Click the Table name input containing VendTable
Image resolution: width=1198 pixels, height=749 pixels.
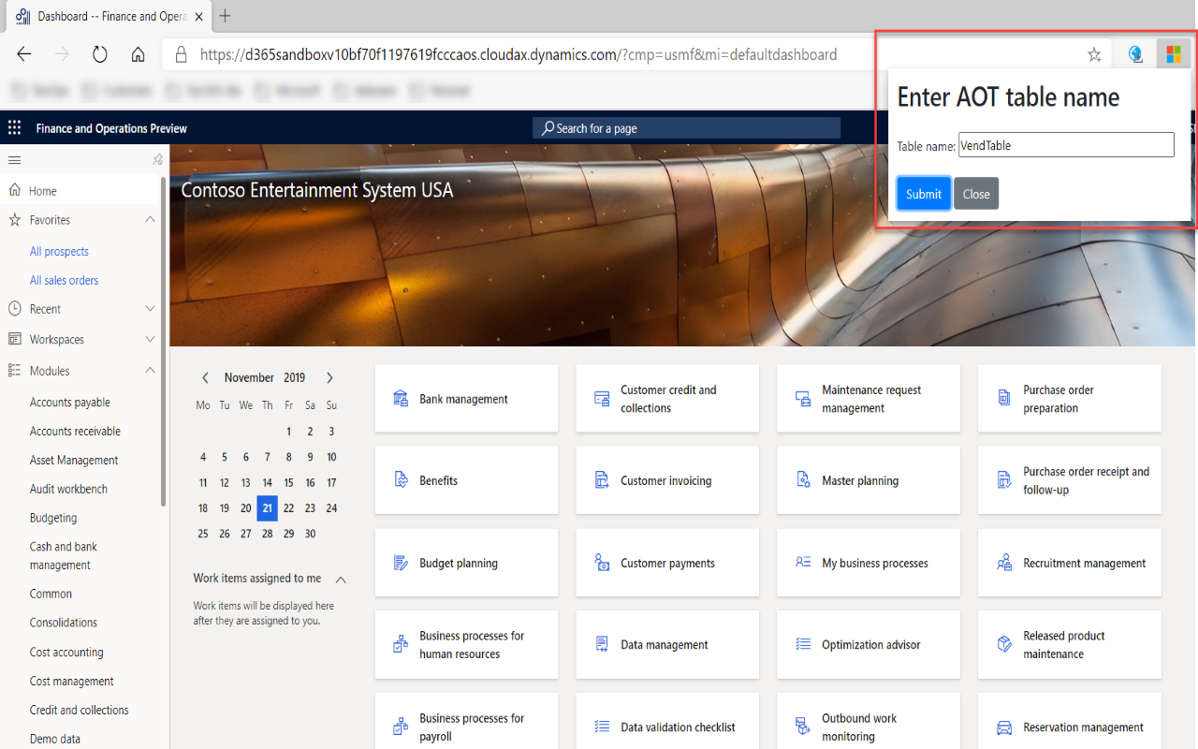1066,144
